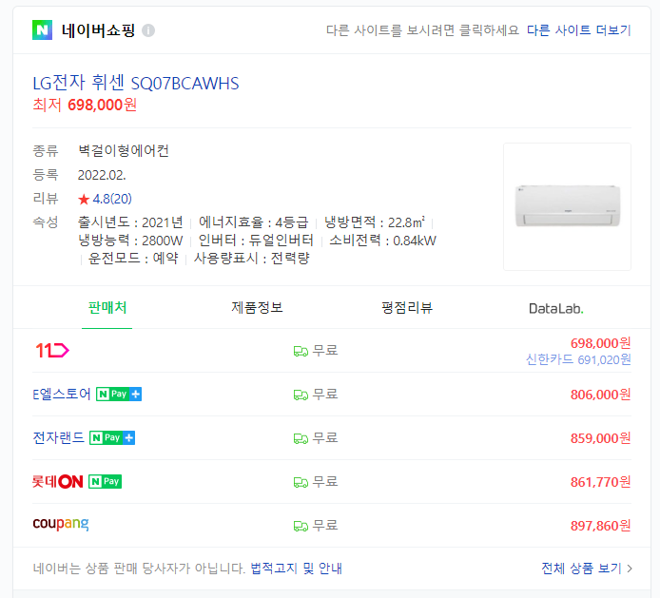Click the 2022.02. registration date

(102, 175)
